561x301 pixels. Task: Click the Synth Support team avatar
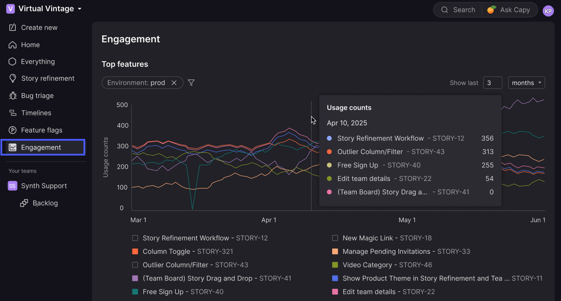click(12, 186)
